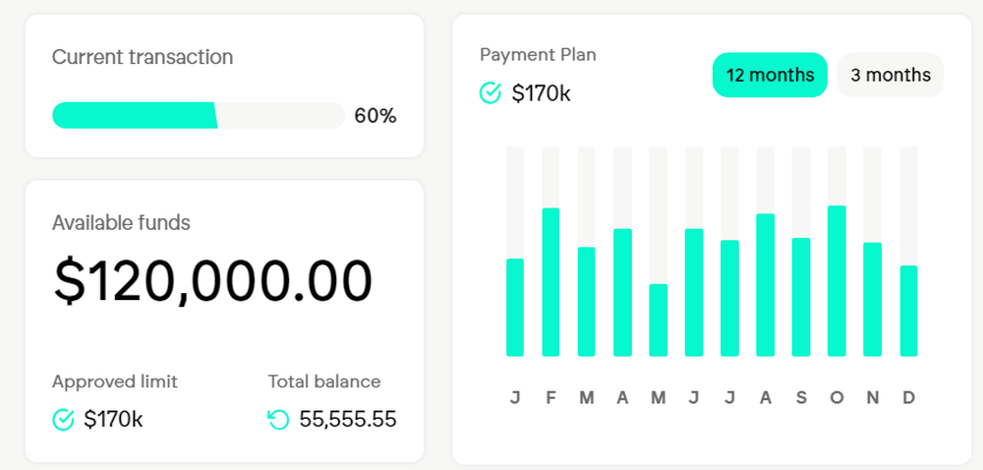Click the November bar in the chart
Image resolution: width=983 pixels, height=470 pixels.
873,299
